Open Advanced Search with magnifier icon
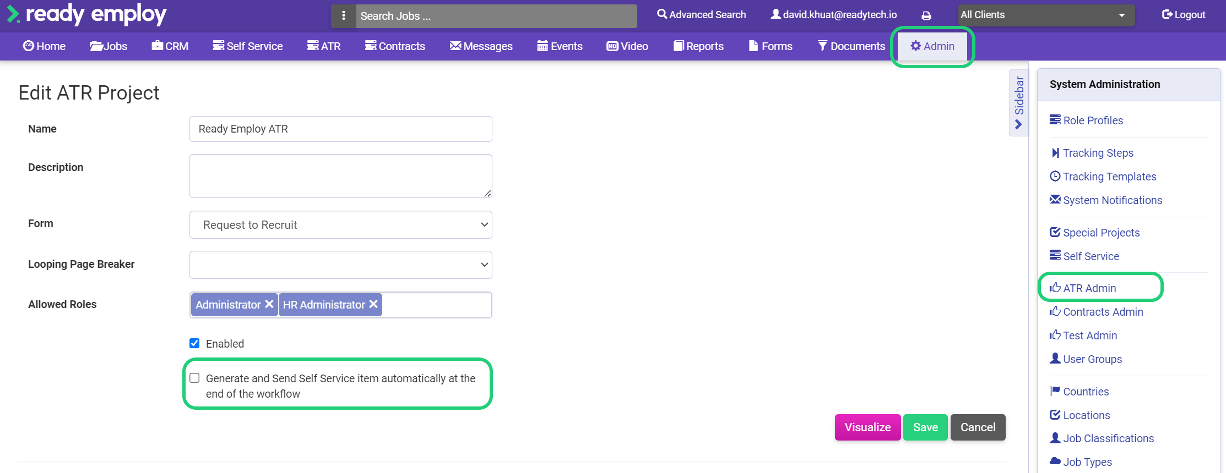The height and width of the screenshot is (473, 1226). (701, 15)
